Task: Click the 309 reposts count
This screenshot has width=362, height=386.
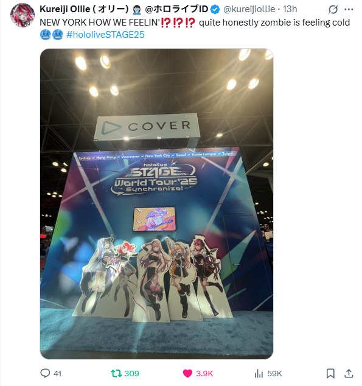Action: 131,373
